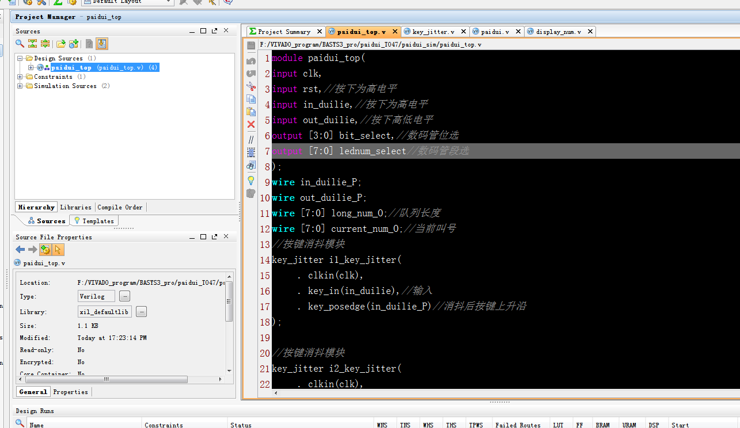Click the lightbulb language templates icon
The height and width of the screenshot is (428, 740).
251,180
